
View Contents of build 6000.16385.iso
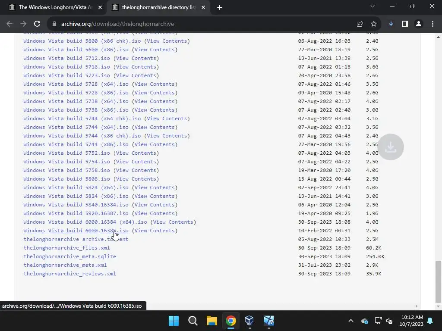[x=155, y=231]
